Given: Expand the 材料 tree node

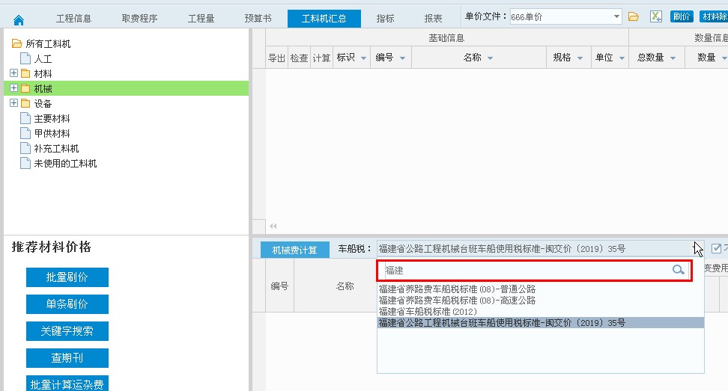Looking at the screenshot, I should [x=13, y=73].
